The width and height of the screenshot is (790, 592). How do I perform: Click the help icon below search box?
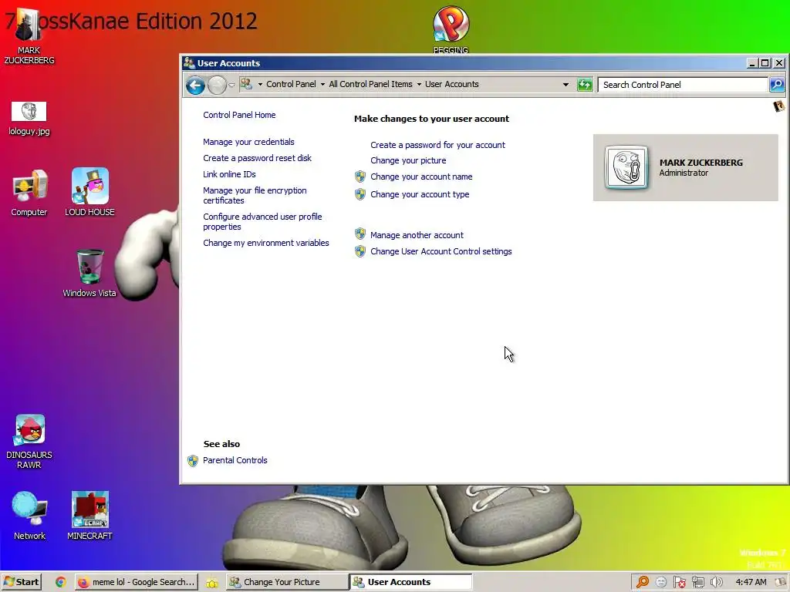779,106
